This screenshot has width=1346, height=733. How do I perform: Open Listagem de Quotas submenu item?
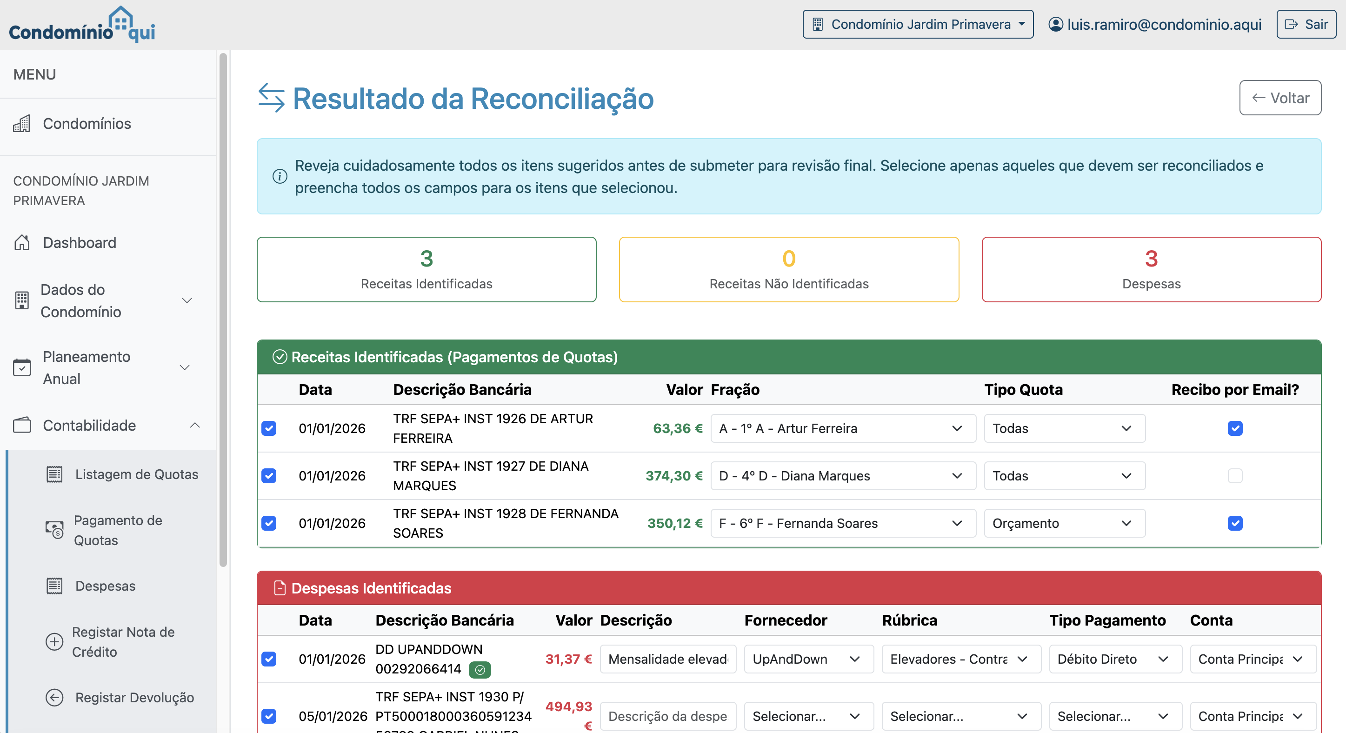[112, 474]
